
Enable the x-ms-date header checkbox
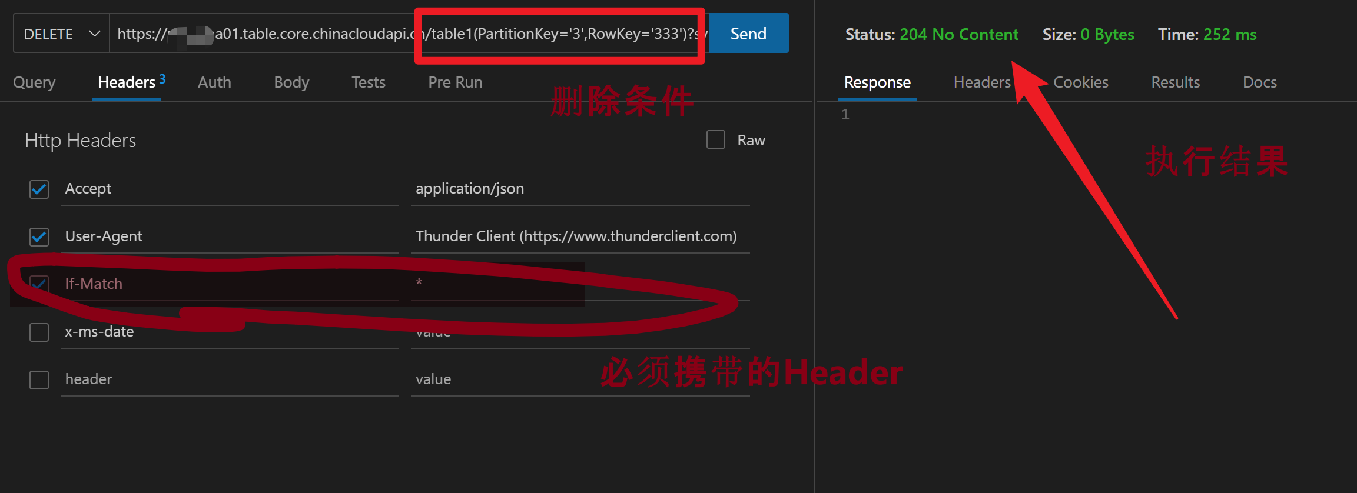(x=39, y=332)
